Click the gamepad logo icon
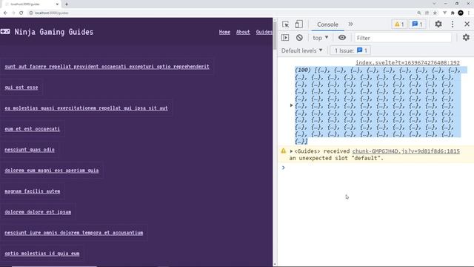The image size is (474, 267). pyautogui.click(x=5, y=31)
